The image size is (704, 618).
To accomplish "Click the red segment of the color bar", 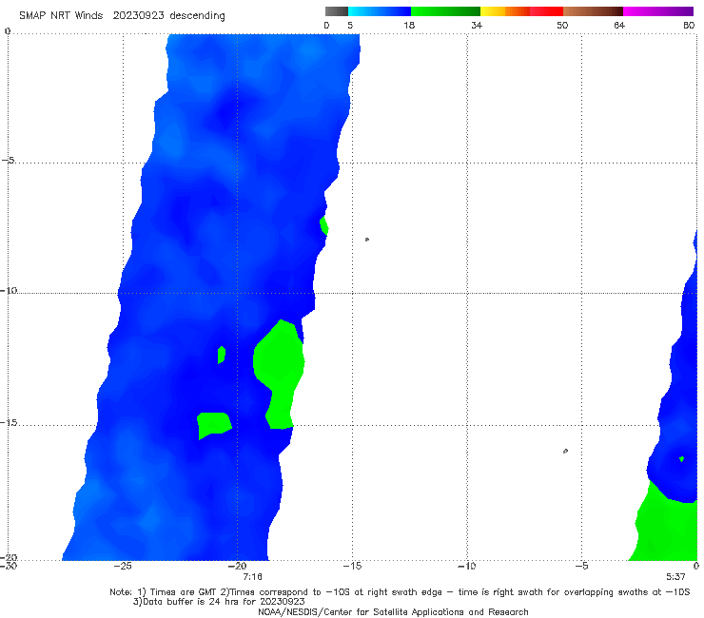I will (x=546, y=11).
